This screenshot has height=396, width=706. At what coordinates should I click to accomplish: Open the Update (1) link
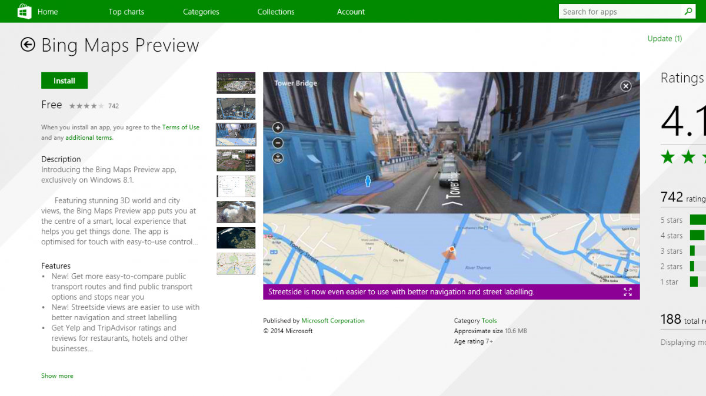click(665, 39)
